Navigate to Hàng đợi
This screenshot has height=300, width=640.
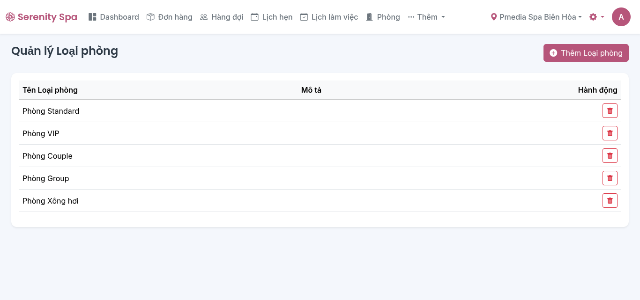pyautogui.click(x=222, y=17)
